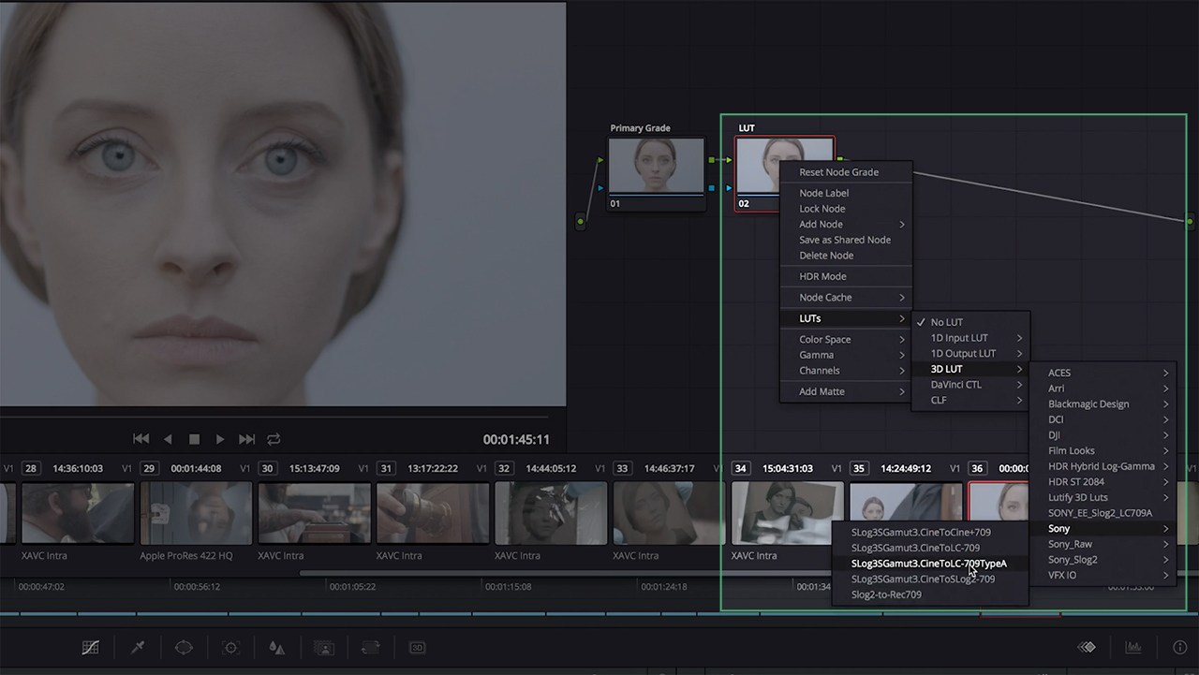
Task: Open the Scopes display icon
Action: pos(1133,647)
